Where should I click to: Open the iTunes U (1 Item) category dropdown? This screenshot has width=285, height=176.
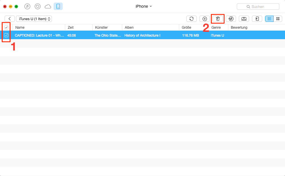(x=34, y=19)
